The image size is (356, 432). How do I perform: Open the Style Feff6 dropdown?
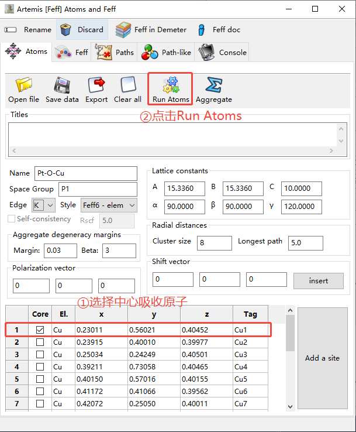click(132, 205)
